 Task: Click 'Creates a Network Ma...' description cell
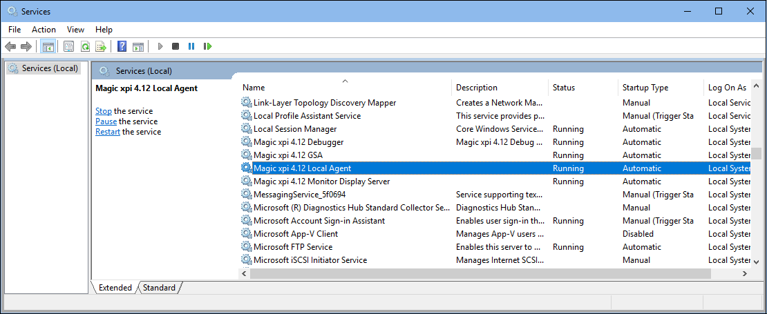pyautogui.click(x=500, y=103)
